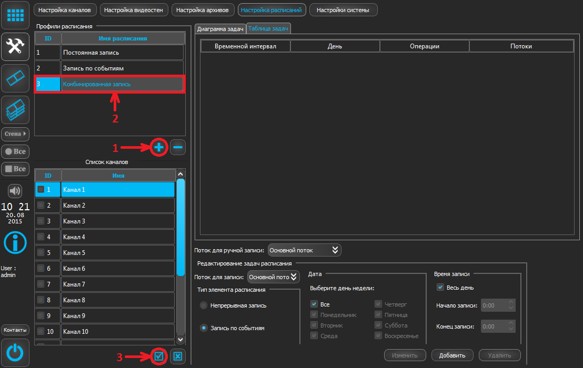Remove schedule profile with minus icon
The image size is (583, 368).
(178, 148)
